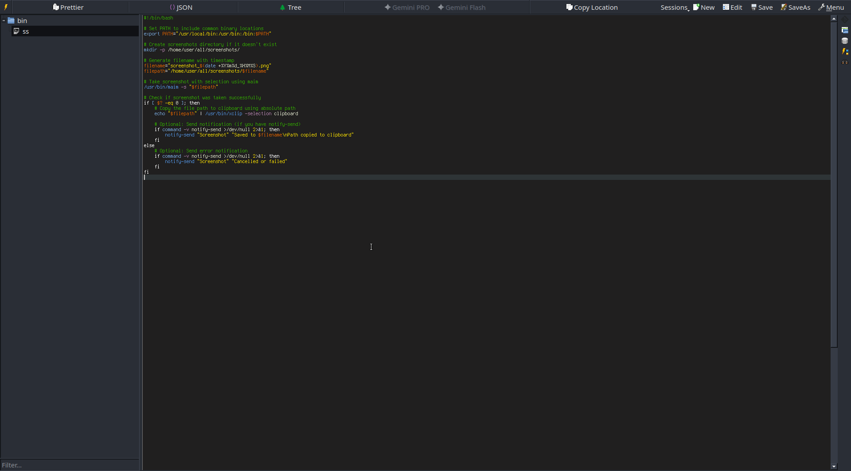
Task: Click the SaveAs button
Action: click(x=796, y=7)
